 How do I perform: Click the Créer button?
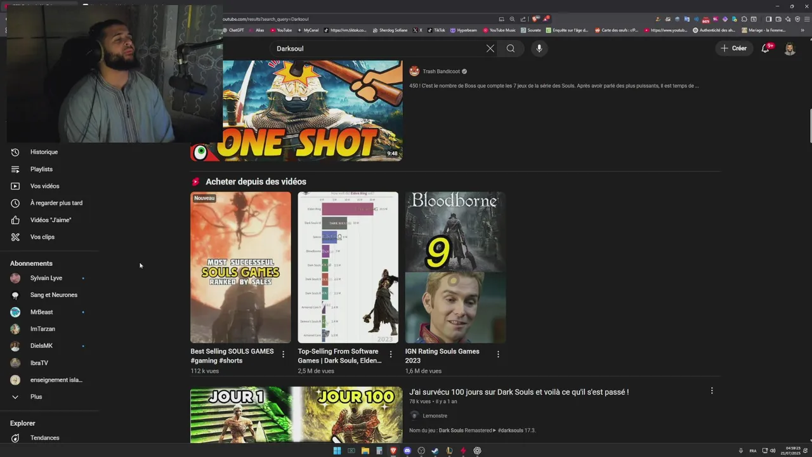(x=734, y=48)
